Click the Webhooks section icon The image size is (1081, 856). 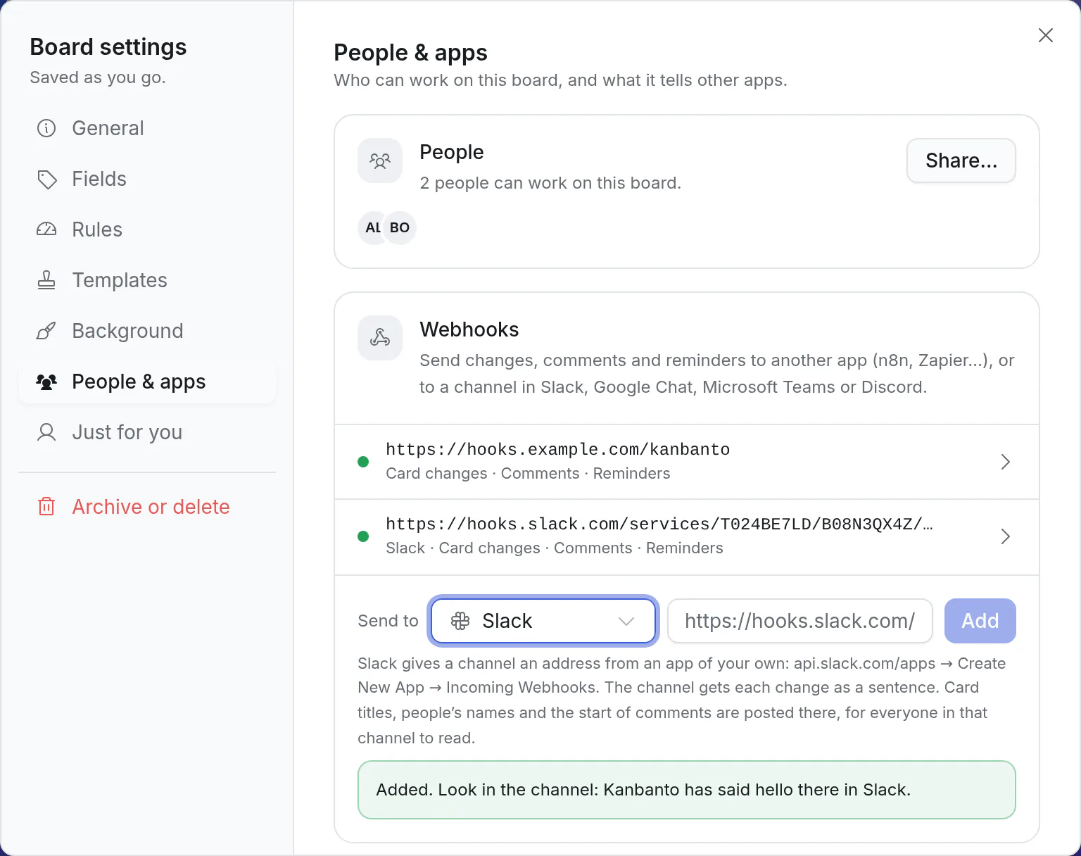click(x=380, y=338)
